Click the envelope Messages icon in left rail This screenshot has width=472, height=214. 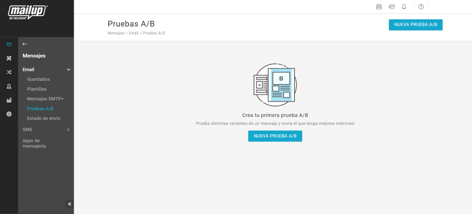pyautogui.click(x=9, y=44)
